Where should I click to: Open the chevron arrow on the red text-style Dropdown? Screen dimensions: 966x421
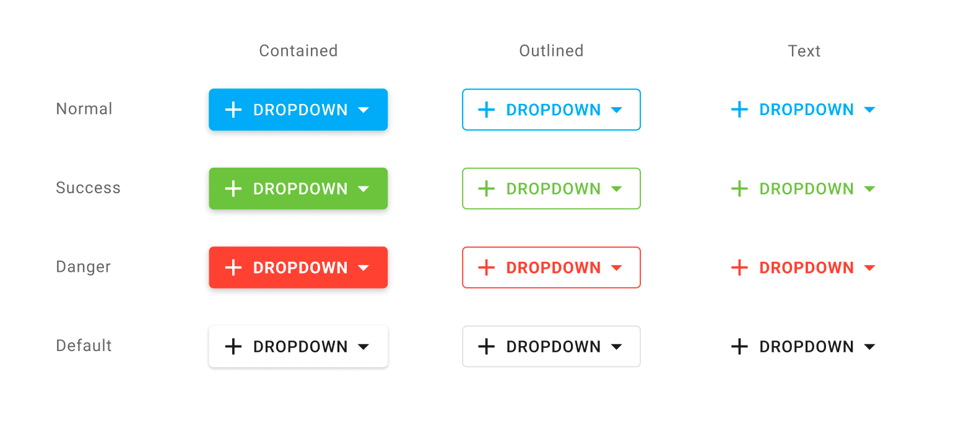point(870,267)
